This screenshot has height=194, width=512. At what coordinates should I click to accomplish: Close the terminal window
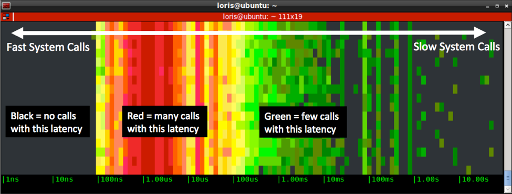[x=506, y=6]
